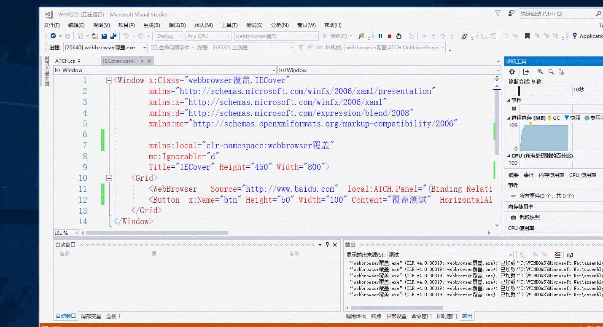Toggle a bookmark with the bookmark icon
Image resolution: width=603 pixels, height=327 pixels.
coord(527,36)
